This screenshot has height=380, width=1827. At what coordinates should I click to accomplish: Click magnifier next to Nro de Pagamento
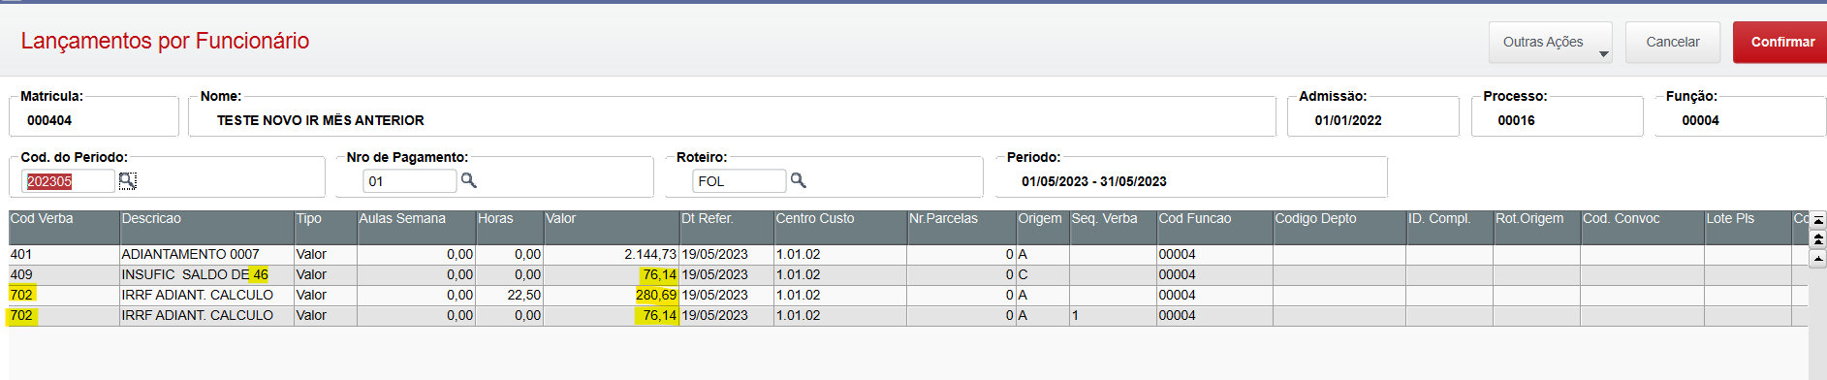(468, 180)
